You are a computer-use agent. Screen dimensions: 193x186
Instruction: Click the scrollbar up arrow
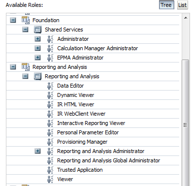(x=186, y=18)
